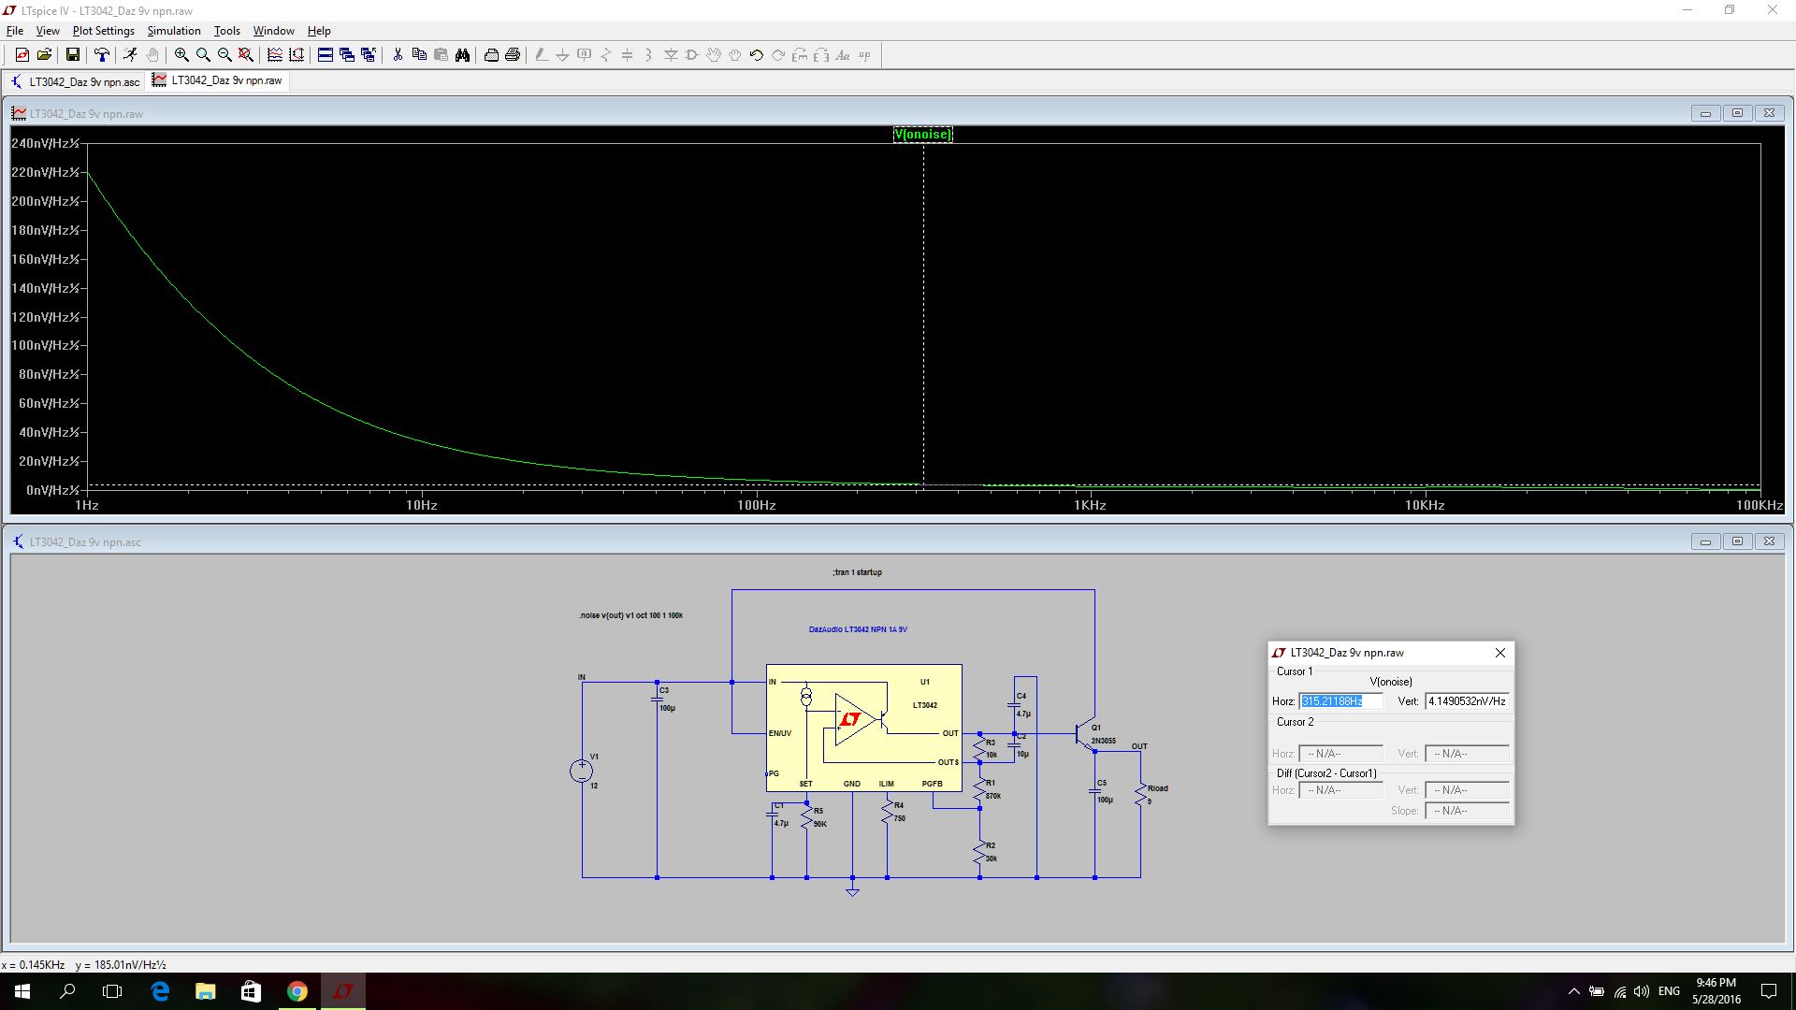
Task: Open Print Setup from the toolbar
Action: 491,55
